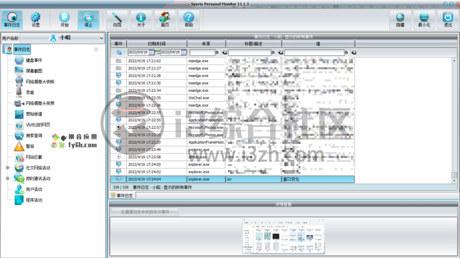Click 在普通日志中找到本次事件 button
Viewport: 460px width, 258px height.
[x=145, y=212]
